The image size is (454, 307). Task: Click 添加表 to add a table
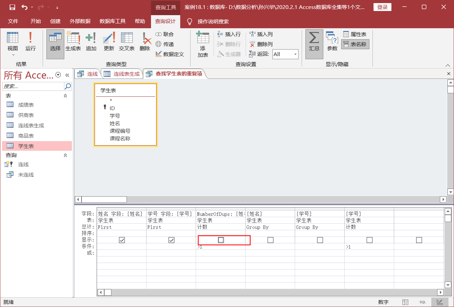tap(203, 44)
